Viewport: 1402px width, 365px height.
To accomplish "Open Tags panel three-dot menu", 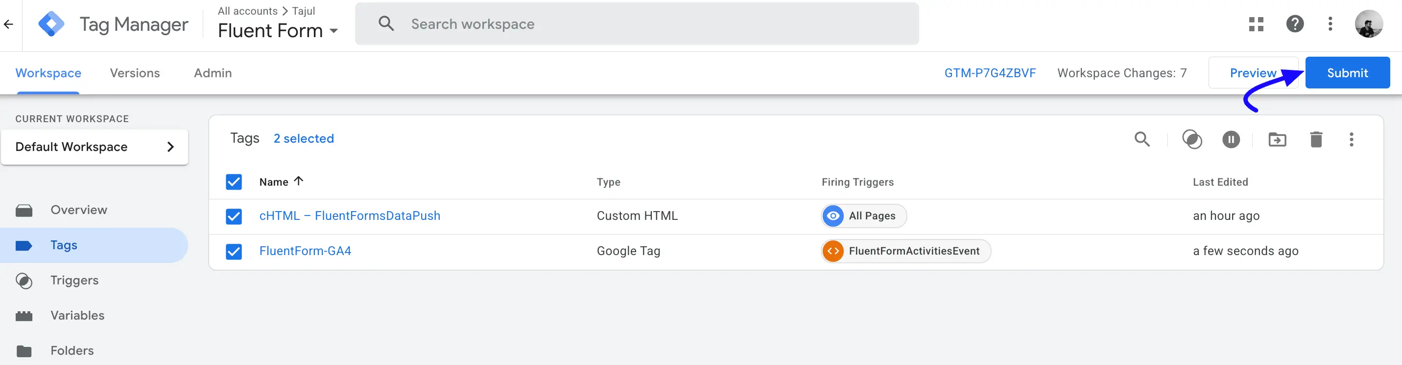I will click(1351, 140).
